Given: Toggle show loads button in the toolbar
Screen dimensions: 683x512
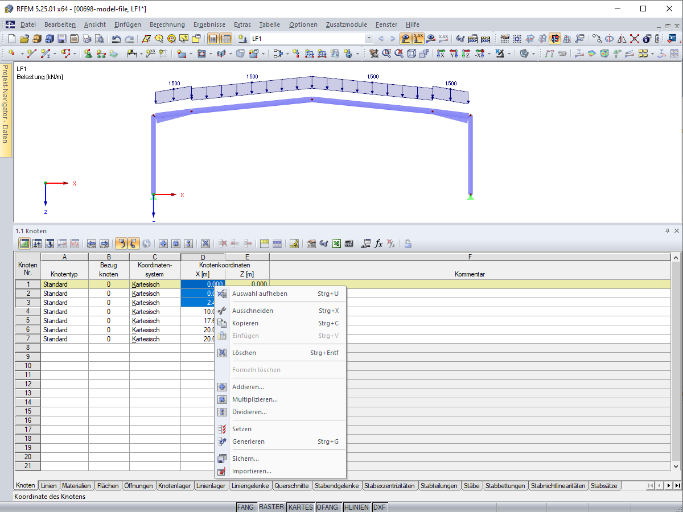Looking at the screenshot, I should pos(406,39).
